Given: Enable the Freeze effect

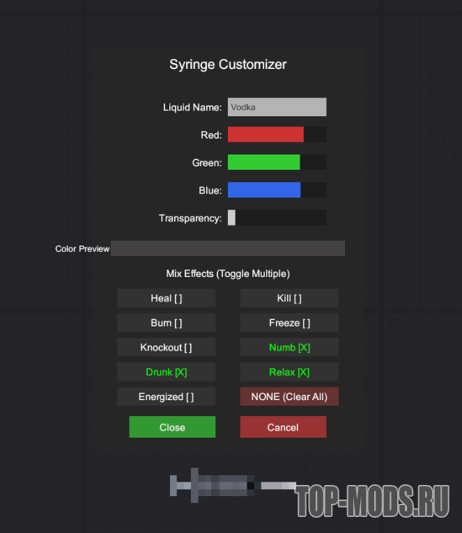Looking at the screenshot, I should (289, 323).
